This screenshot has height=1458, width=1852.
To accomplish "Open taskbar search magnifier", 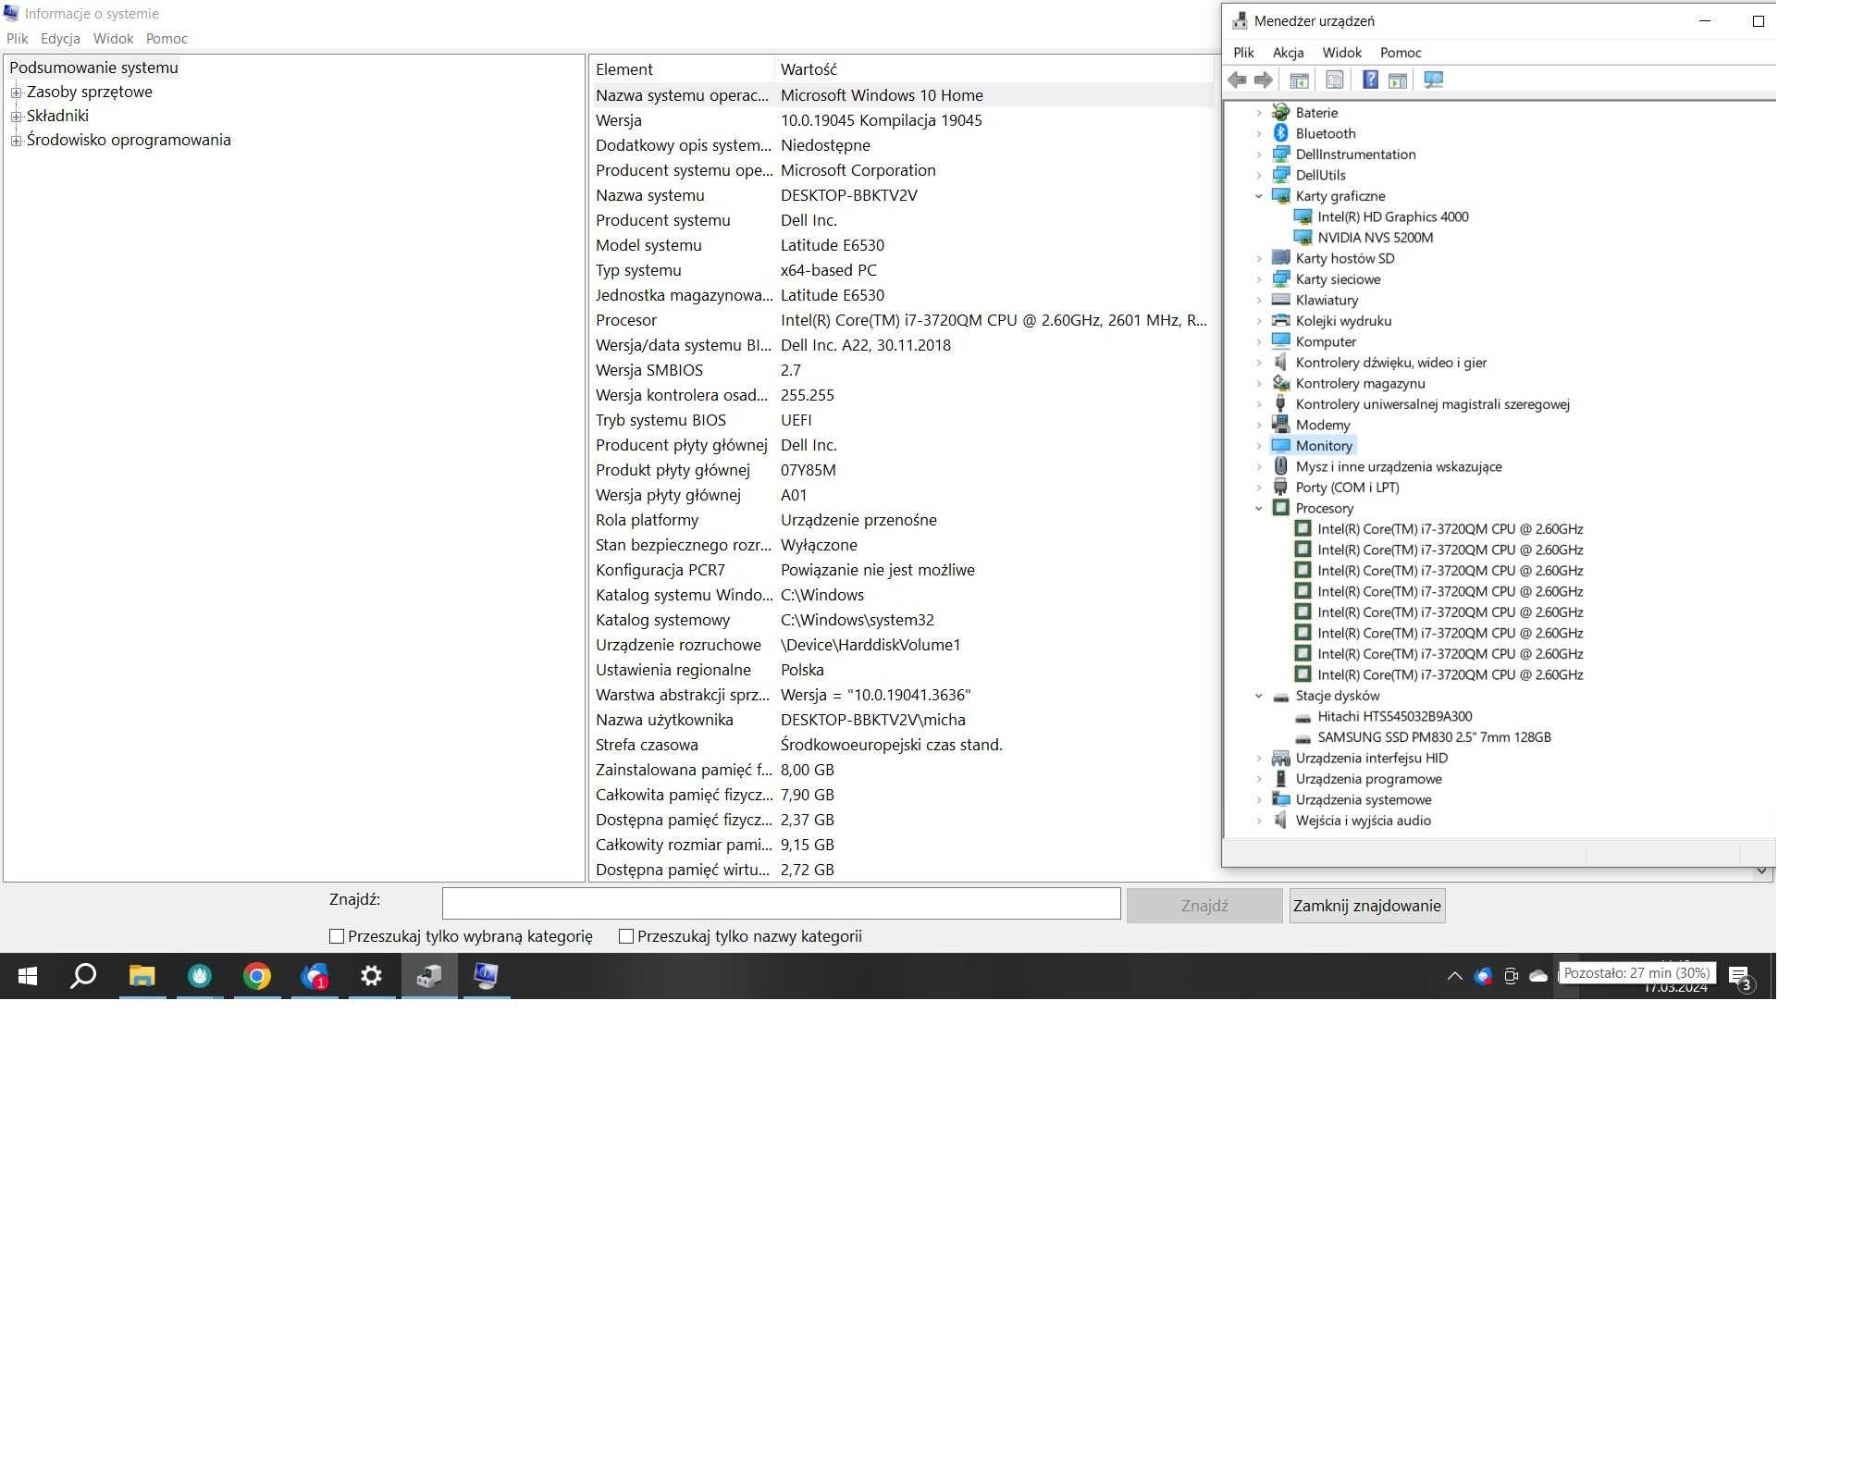I will click(84, 976).
